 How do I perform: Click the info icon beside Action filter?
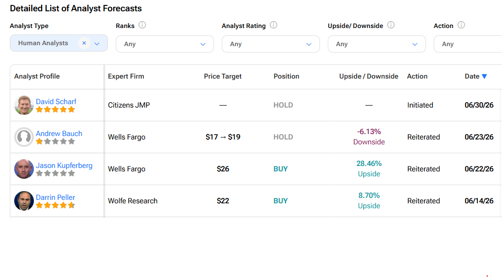461,25
